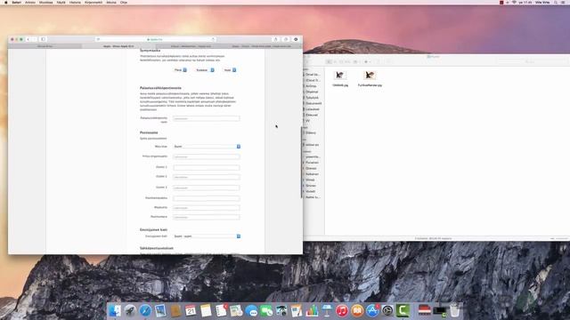Image resolution: width=570 pixels, height=320 pixels.
Task: Click the Safari compass icon in Dock
Action: [145, 311]
